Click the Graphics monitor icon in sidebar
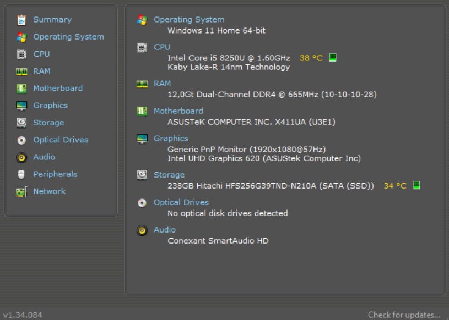449x320 pixels. pos(21,106)
